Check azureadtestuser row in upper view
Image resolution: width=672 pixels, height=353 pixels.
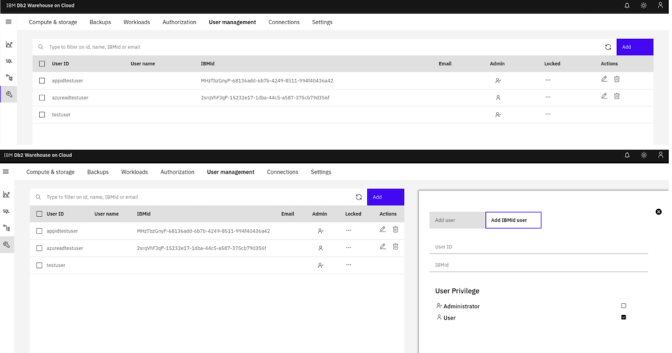(42, 98)
